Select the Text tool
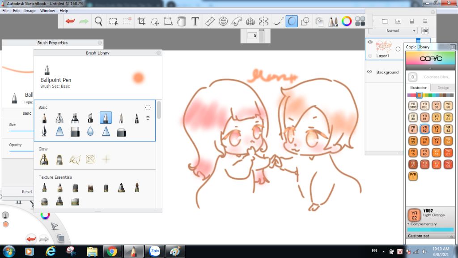Screen dimensions: 458x258 pyautogui.click(x=195, y=21)
